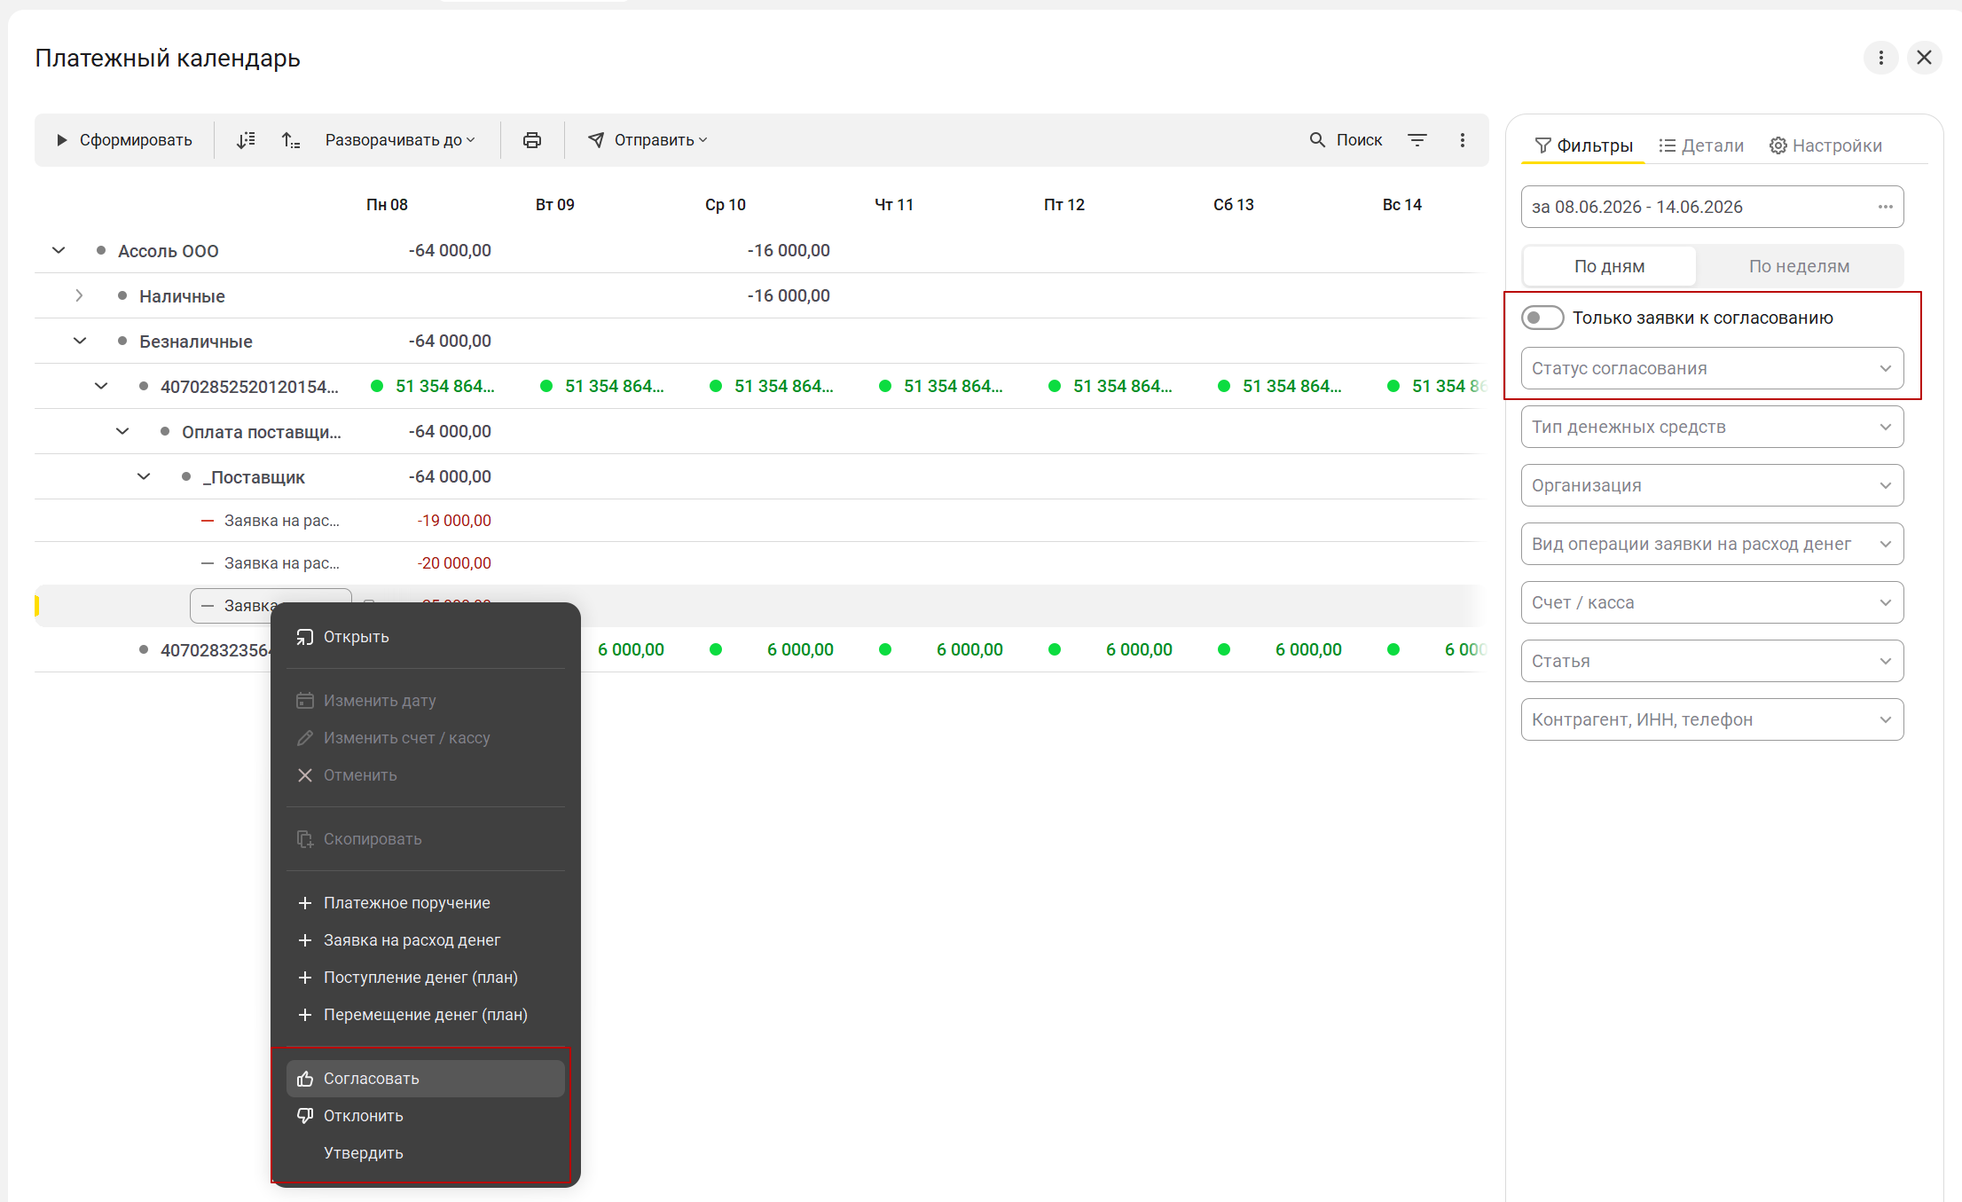This screenshot has width=1962, height=1202.
Task: Choose Изменить дату in the context menu
Action: [426, 701]
